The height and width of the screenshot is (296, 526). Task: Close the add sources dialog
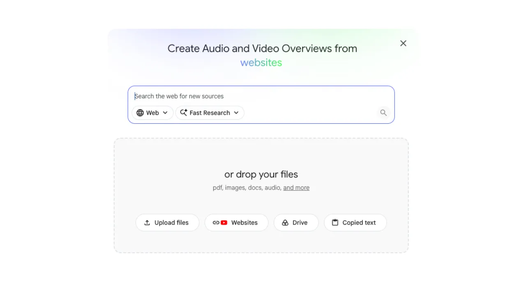click(x=403, y=43)
